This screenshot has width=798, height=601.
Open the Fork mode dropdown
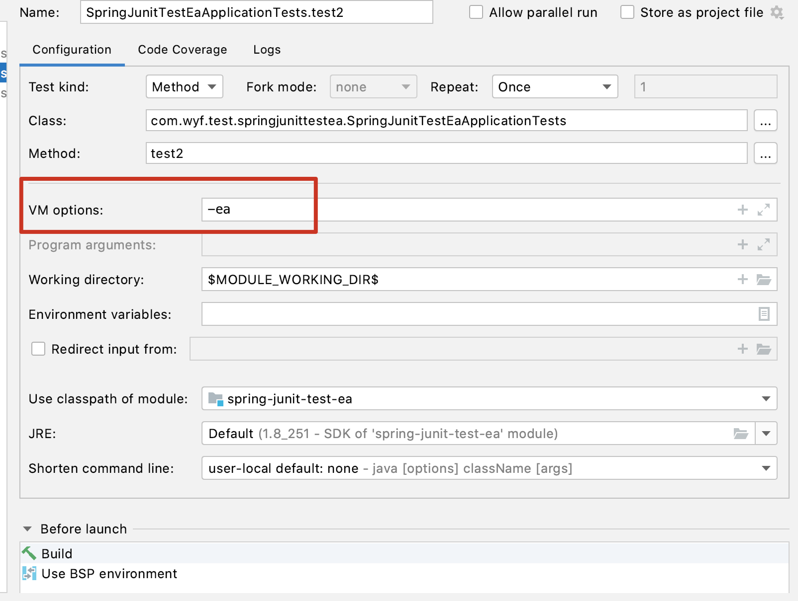(373, 87)
